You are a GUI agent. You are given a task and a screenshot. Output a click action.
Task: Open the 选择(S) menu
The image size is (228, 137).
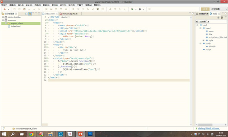tap(38, 5)
